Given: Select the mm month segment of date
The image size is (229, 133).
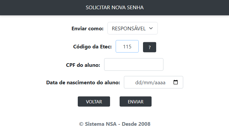Looking at the screenshot, I should [x=147, y=83].
